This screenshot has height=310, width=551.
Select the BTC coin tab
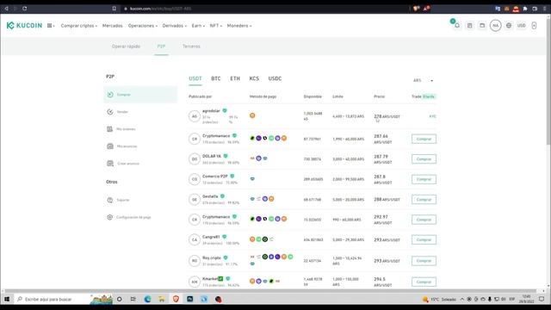pos(216,78)
